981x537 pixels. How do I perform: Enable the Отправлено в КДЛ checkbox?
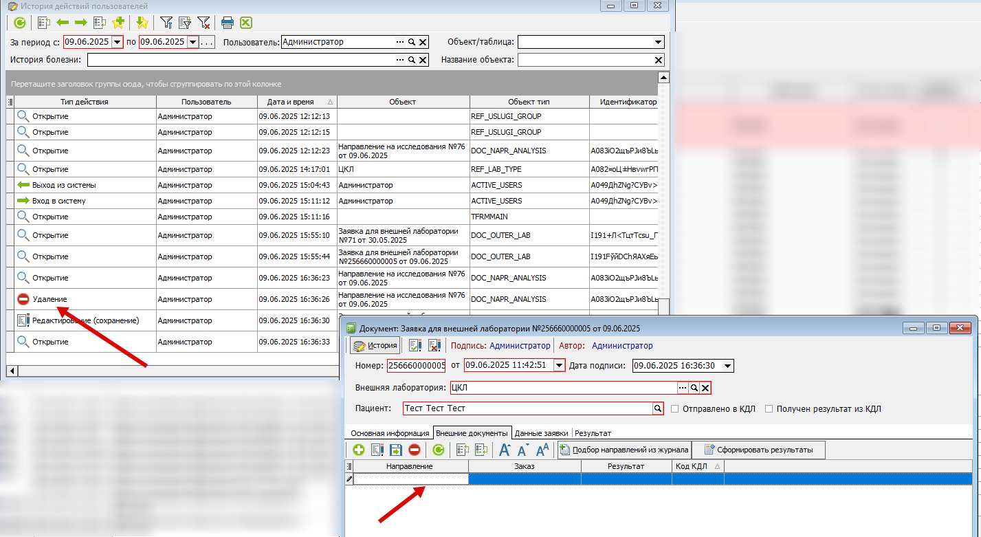[x=675, y=408]
